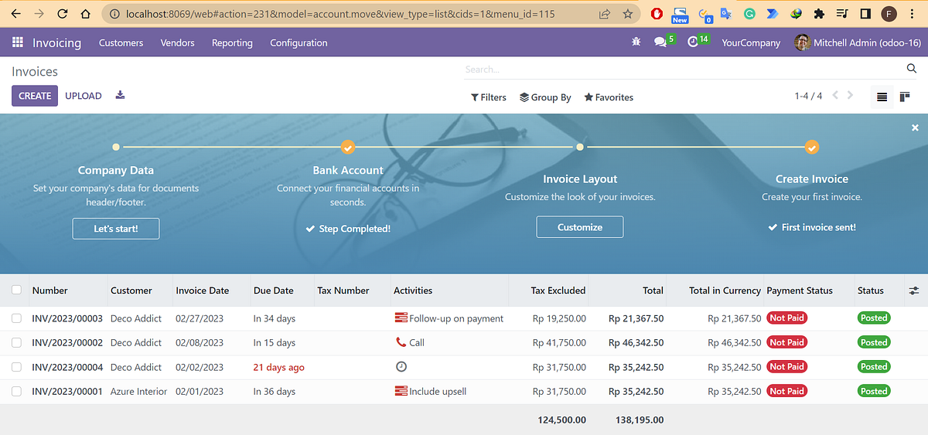Click the Grammarly extension icon
This screenshot has height=435, width=928.
749,14
